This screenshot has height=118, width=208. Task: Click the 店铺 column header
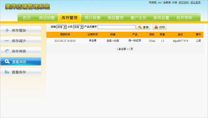tap(113, 35)
